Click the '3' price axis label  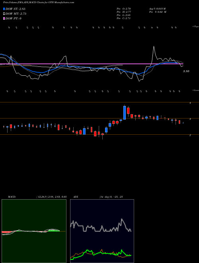coord(190,119)
